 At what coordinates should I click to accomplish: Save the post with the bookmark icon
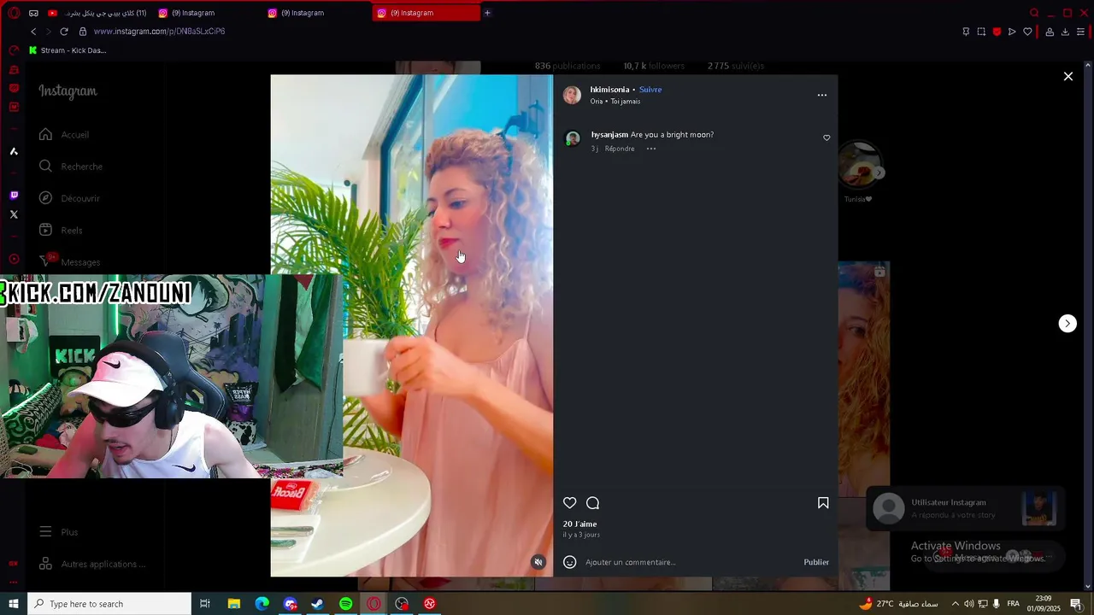click(823, 503)
